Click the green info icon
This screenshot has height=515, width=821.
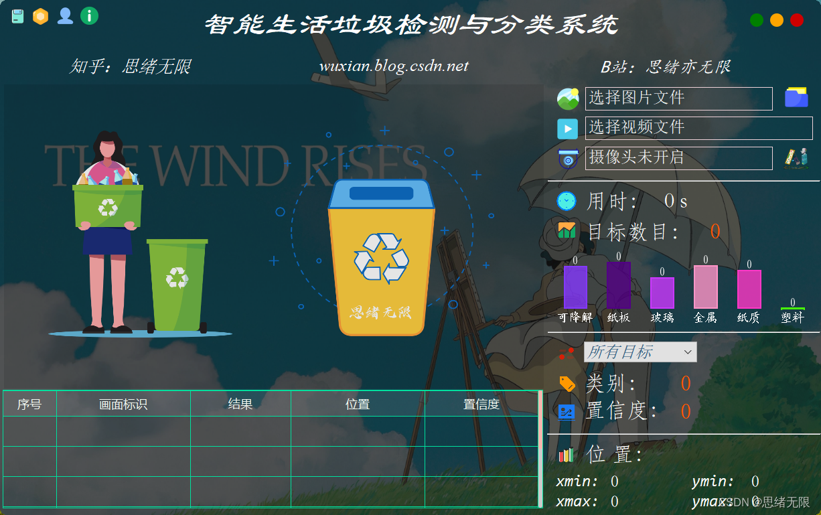pos(89,16)
